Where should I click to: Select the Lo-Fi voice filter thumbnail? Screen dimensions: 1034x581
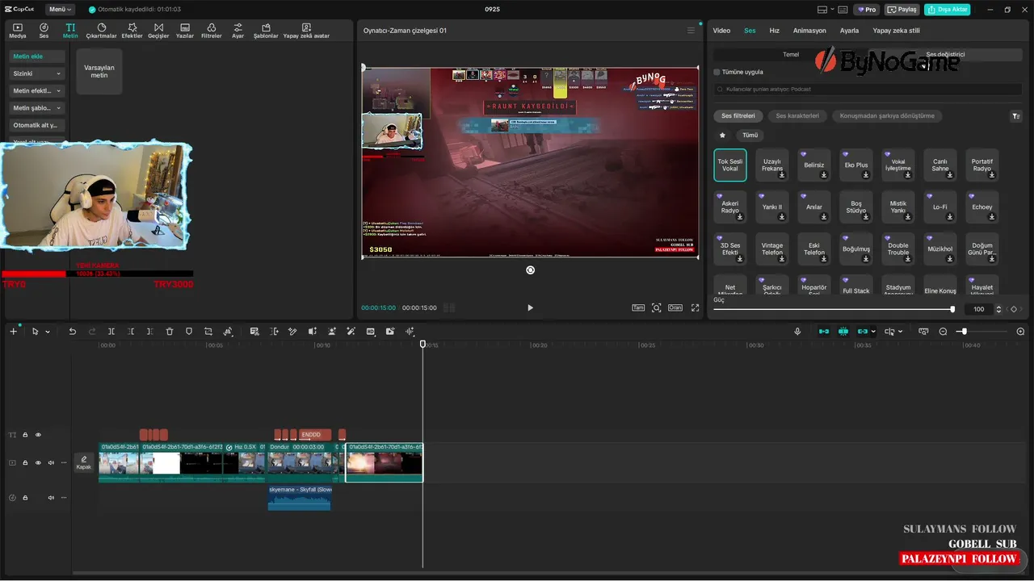[x=940, y=207]
